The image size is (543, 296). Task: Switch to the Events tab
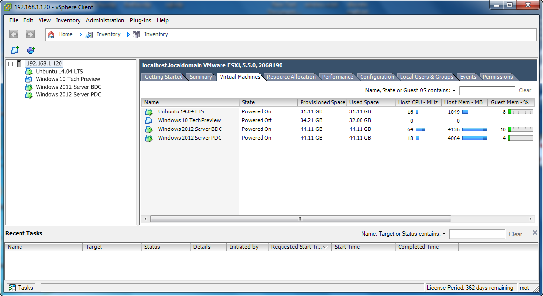(468, 77)
